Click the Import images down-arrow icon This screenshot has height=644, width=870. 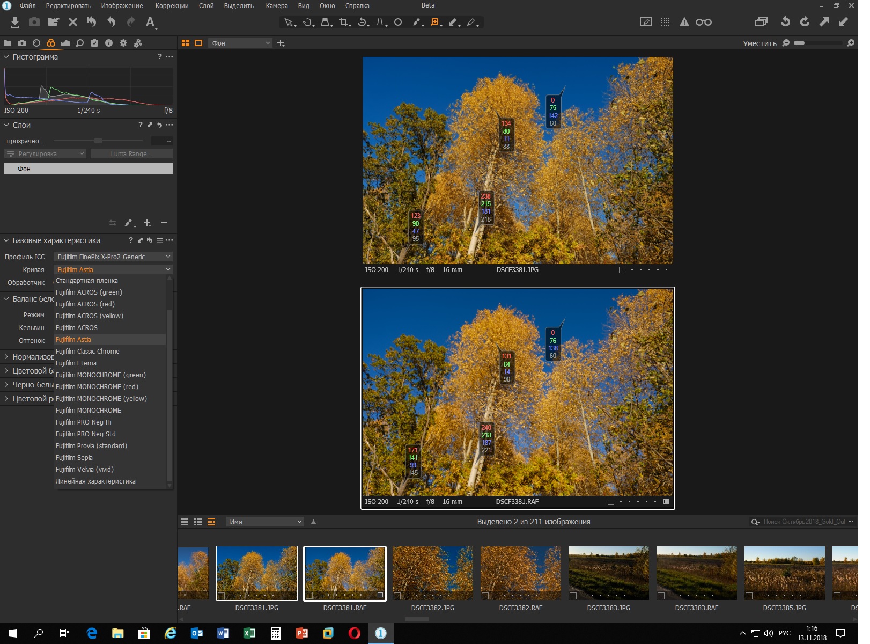tap(15, 22)
